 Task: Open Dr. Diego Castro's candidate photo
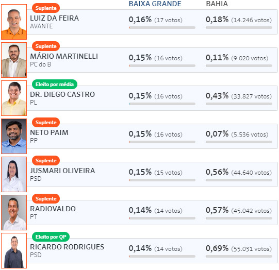tap(14, 98)
